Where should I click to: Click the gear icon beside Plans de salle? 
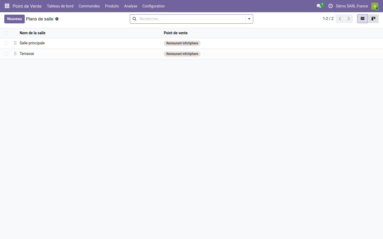coord(57,19)
